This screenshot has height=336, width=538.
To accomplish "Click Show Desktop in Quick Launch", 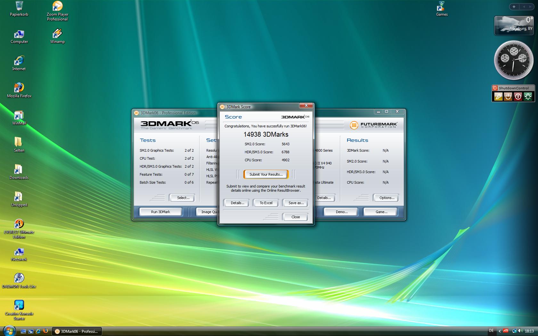I will click(x=23, y=332).
